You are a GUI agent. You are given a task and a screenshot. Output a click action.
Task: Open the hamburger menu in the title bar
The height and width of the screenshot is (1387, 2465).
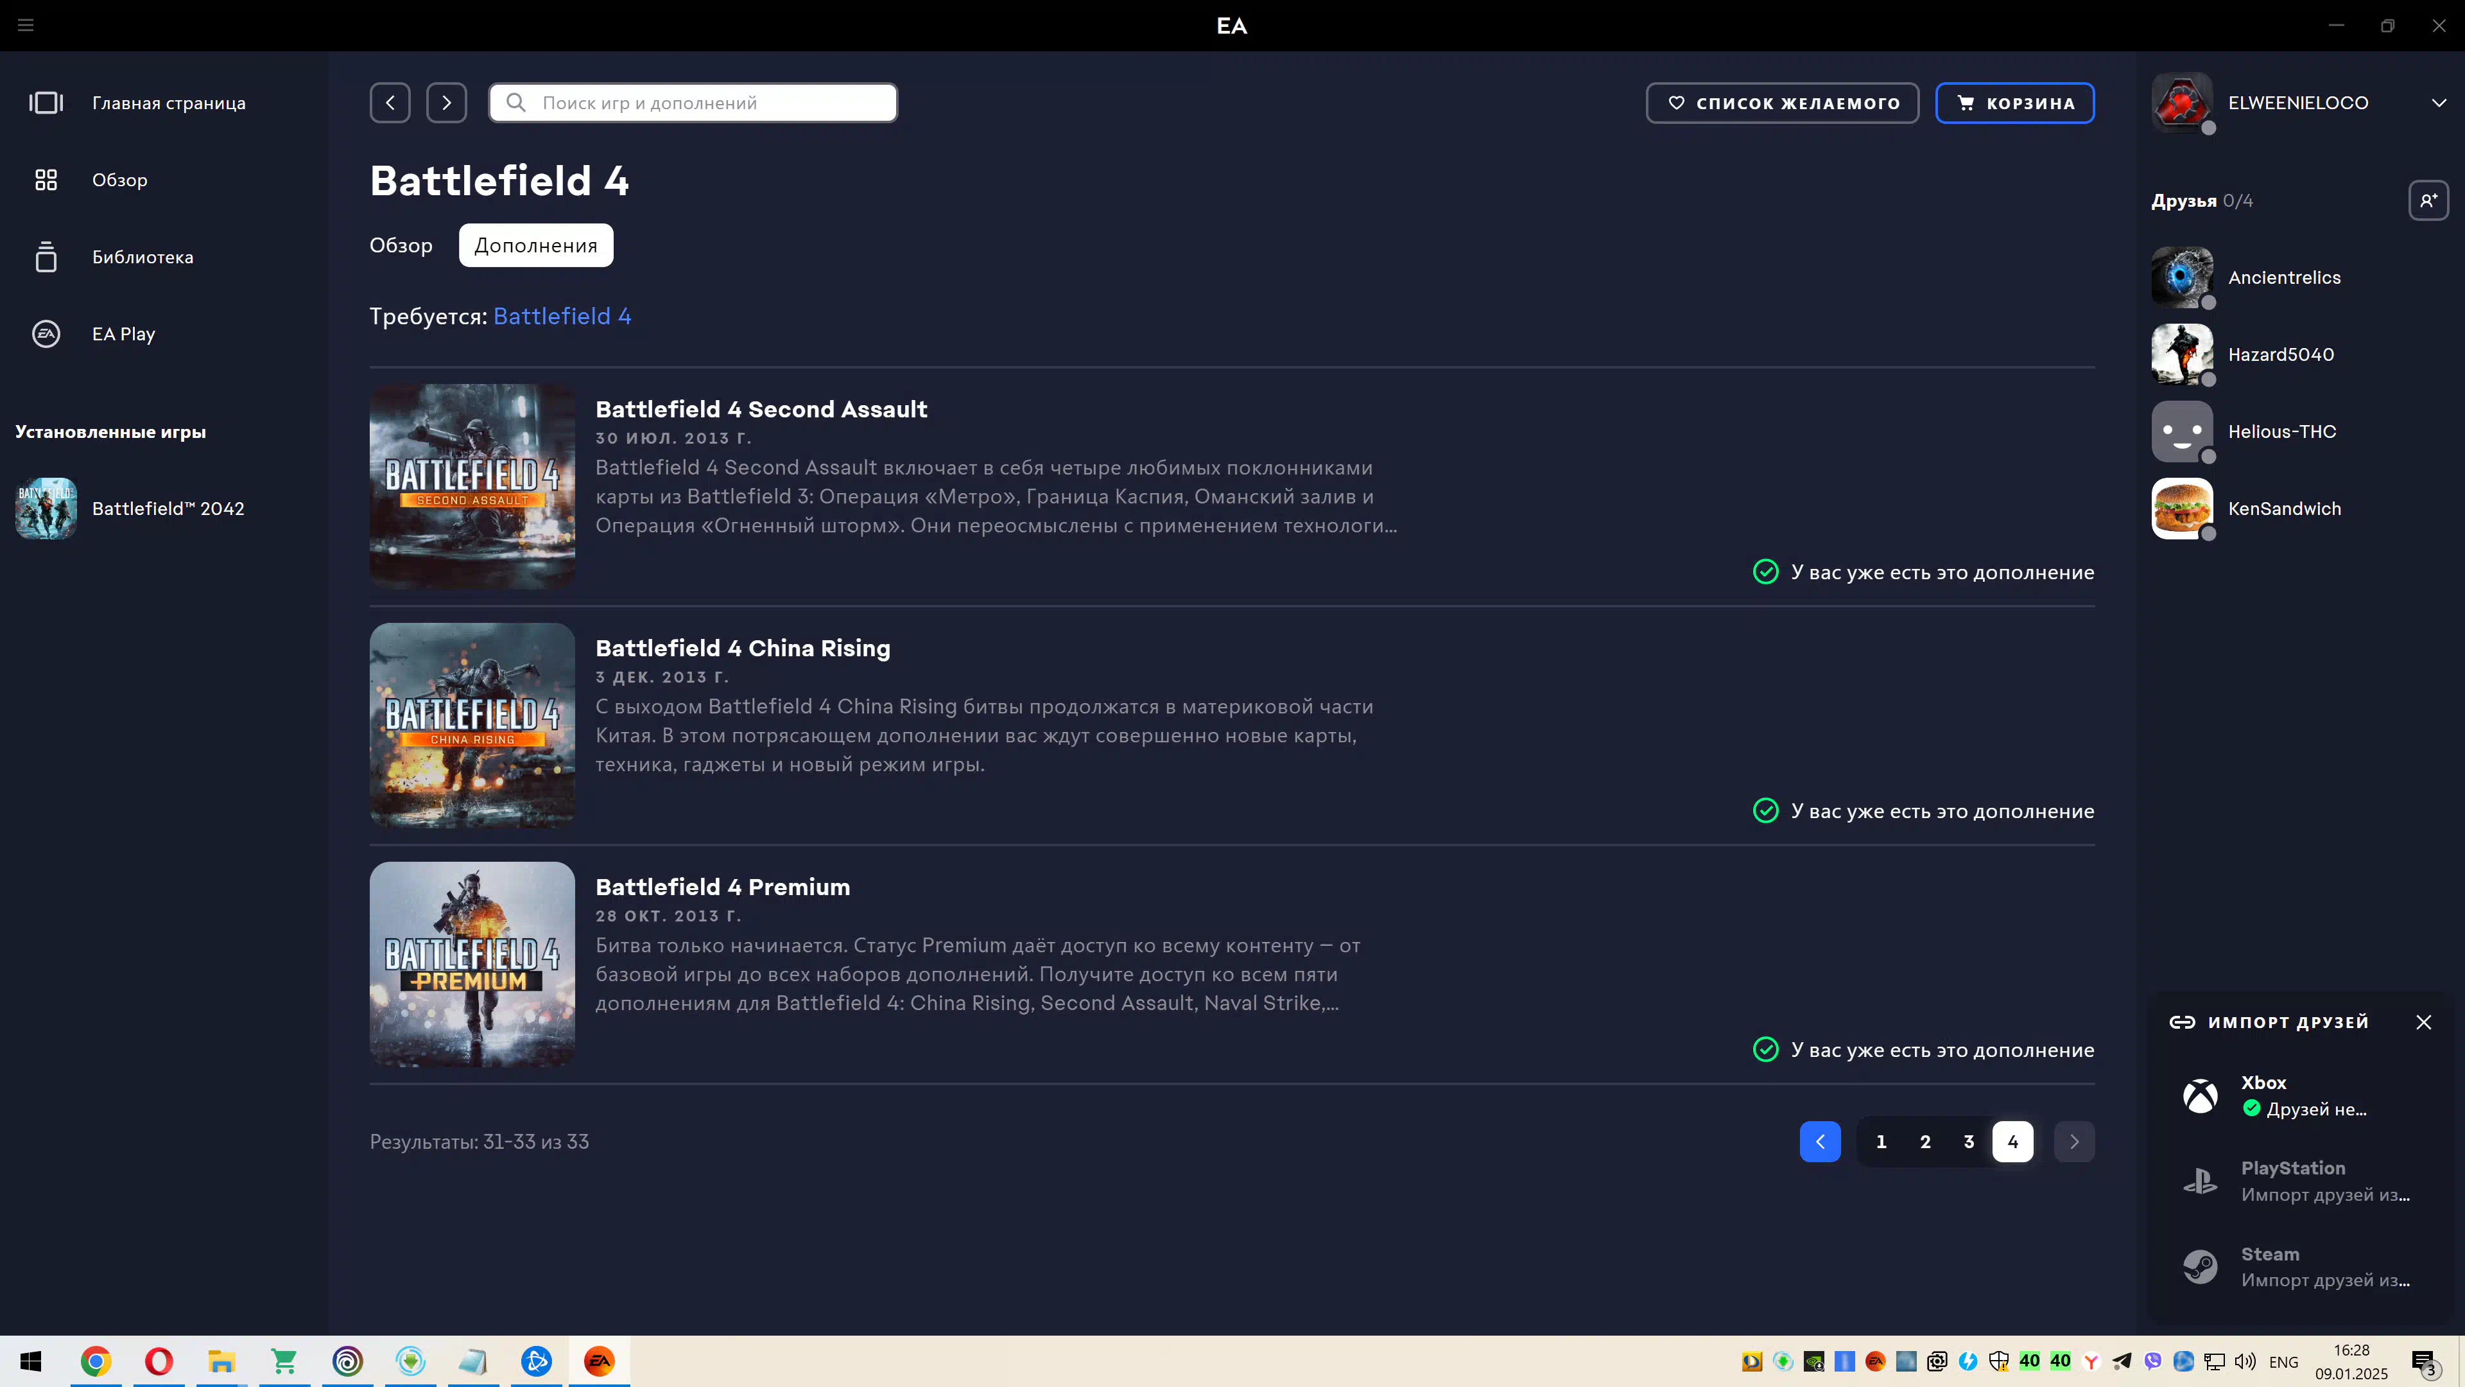(26, 25)
